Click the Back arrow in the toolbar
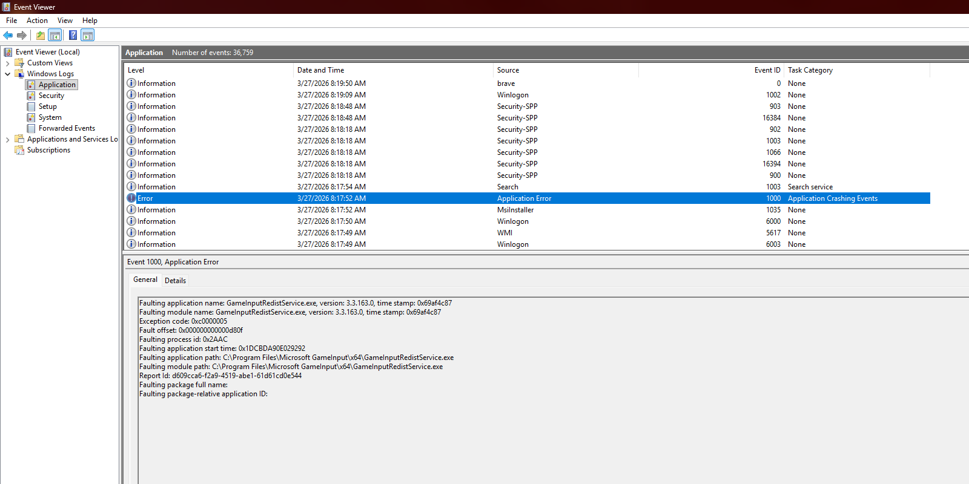This screenshot has height=484, width=969. click(x=8, y=35)
